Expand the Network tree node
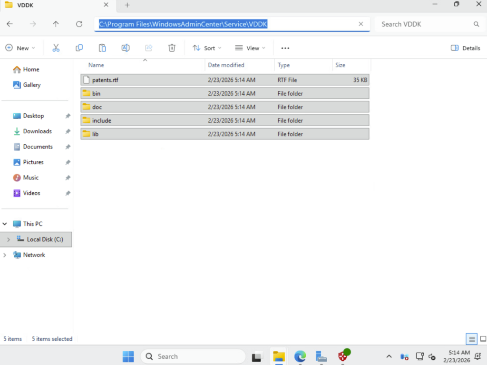 pyautogui.click(x=5, y=255)
